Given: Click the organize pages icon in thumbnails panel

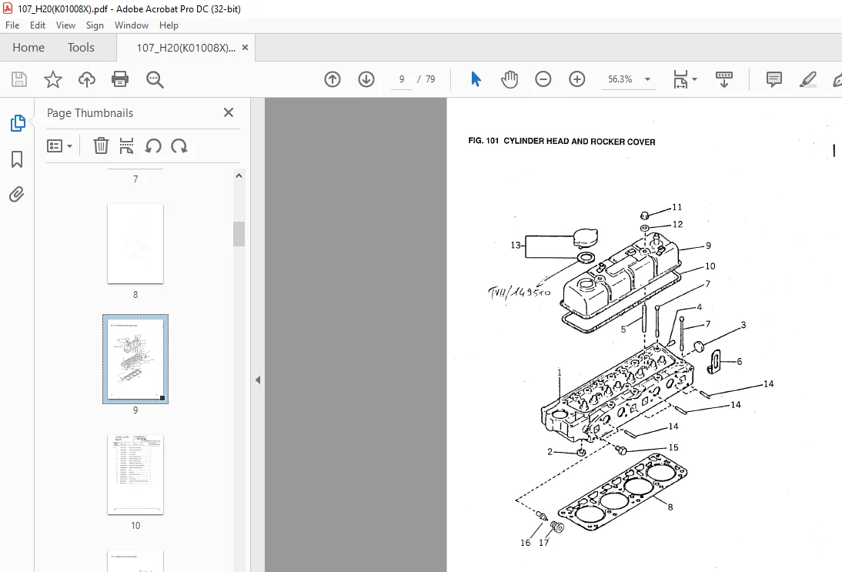Looking at the screenshot, I should 127,146.
